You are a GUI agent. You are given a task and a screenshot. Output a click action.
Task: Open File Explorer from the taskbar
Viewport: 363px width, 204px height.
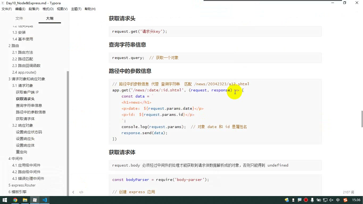(x=25, y=200)
